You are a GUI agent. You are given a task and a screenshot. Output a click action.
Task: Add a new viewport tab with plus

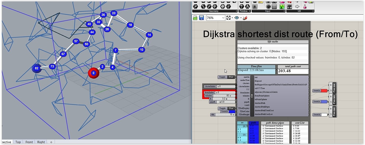click(x=51, y=142)
